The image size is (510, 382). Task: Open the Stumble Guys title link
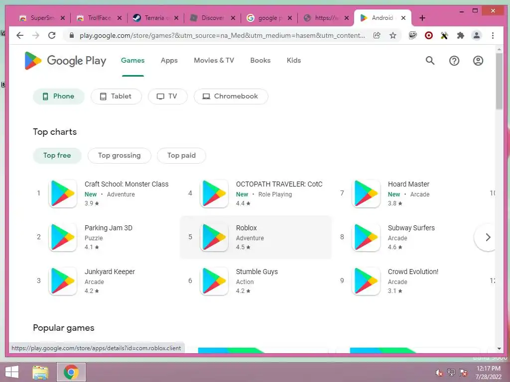(256, 272)
